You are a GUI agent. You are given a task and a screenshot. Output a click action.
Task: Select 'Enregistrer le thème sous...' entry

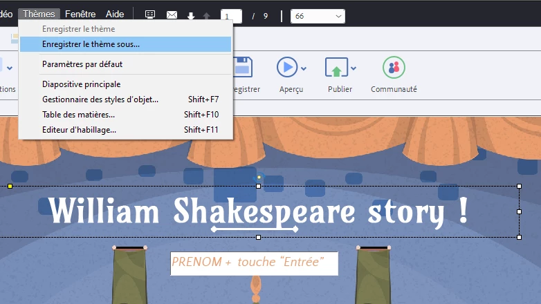(x=126, y=44)
